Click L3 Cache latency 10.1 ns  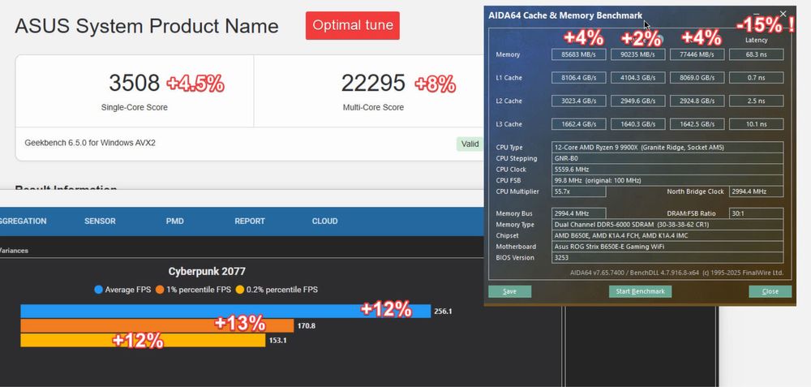pyautogui.click(x=756, y=124)
